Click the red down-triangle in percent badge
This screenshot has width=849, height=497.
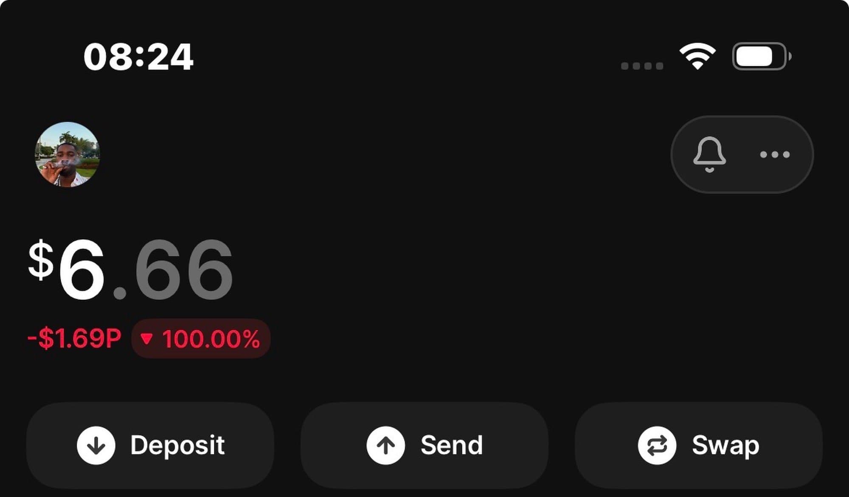click(146, 339)
